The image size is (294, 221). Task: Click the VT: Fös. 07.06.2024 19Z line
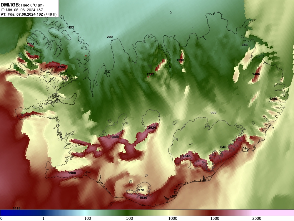pos(22,14)
